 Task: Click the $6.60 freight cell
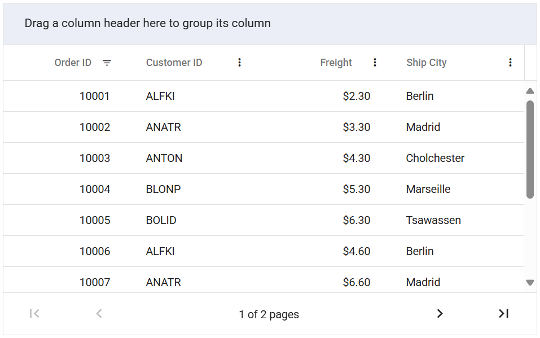coord(357,282)
